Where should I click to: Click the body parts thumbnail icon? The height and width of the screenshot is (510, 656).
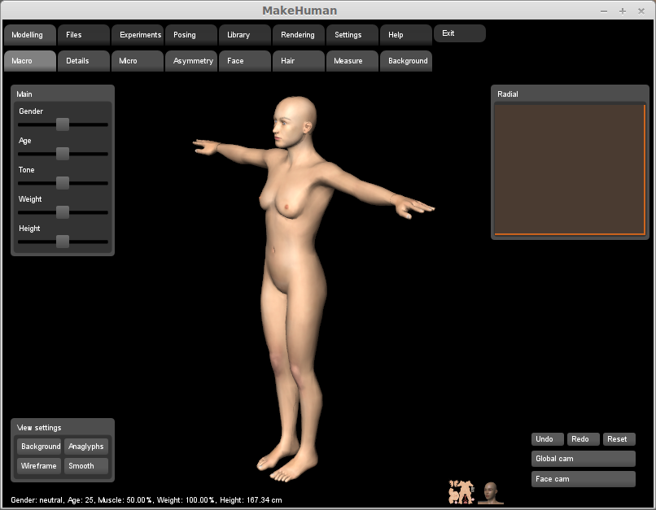coord(461,492)
